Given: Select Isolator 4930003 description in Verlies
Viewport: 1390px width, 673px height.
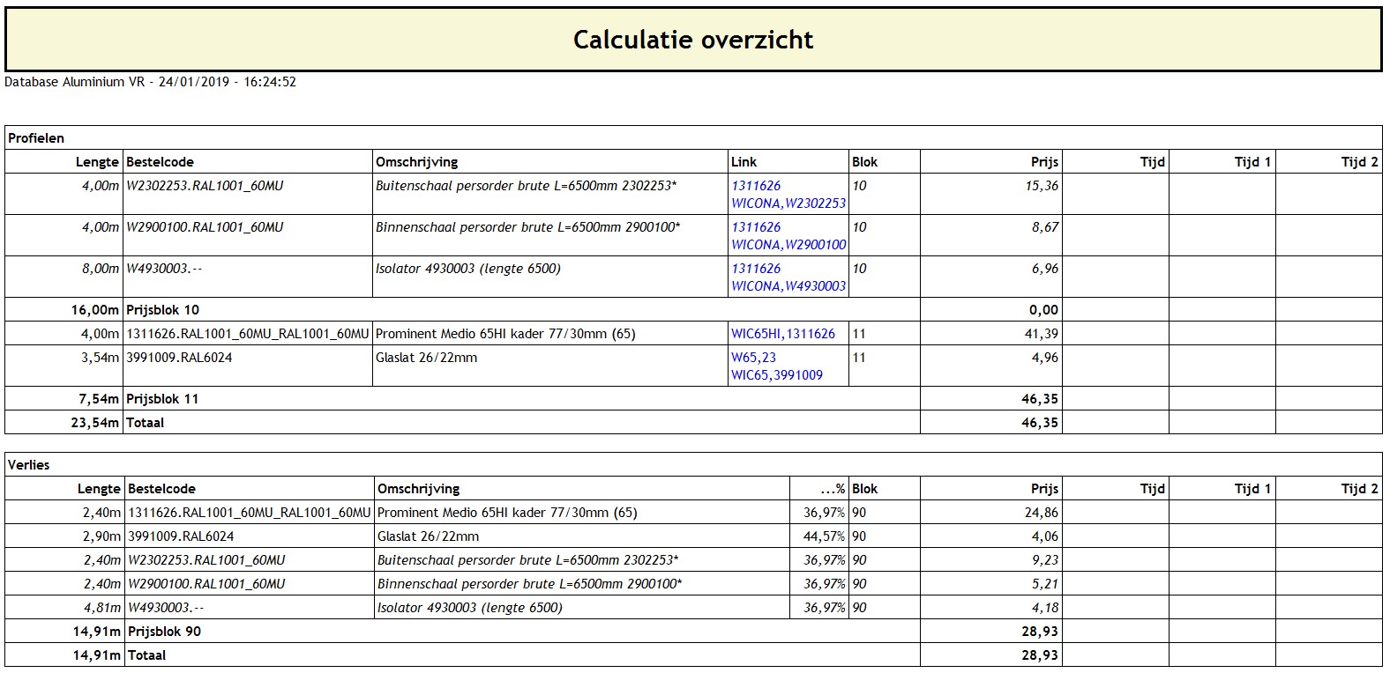Looking at the screenshot, I should [469, 608].
